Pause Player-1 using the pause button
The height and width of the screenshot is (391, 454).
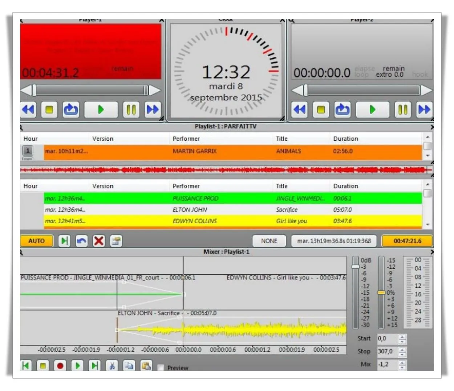coord(131,109)
